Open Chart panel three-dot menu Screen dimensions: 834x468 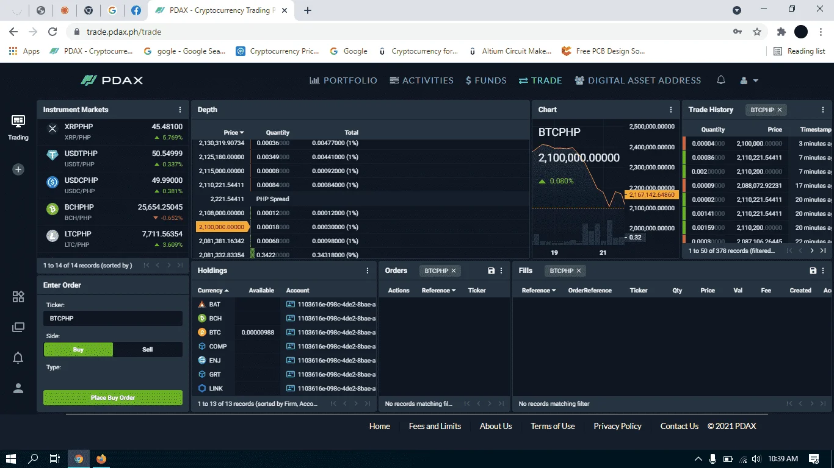pyautogui.click(x=671, y=110)
